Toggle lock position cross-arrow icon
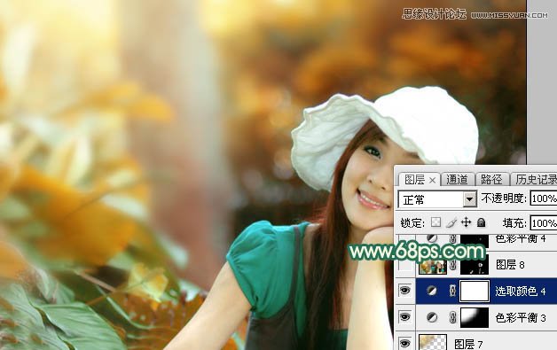The image size is (557, 350). point(466,222)
